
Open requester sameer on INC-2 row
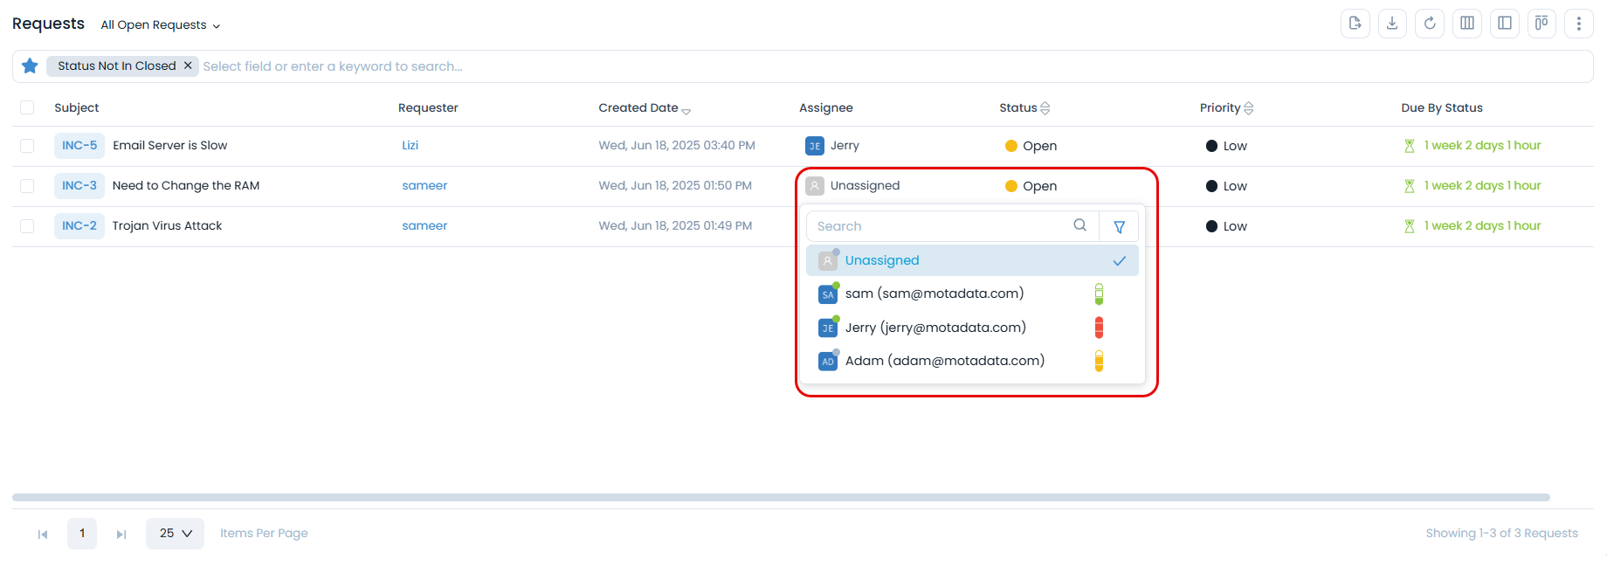click(x=424, y=226)
